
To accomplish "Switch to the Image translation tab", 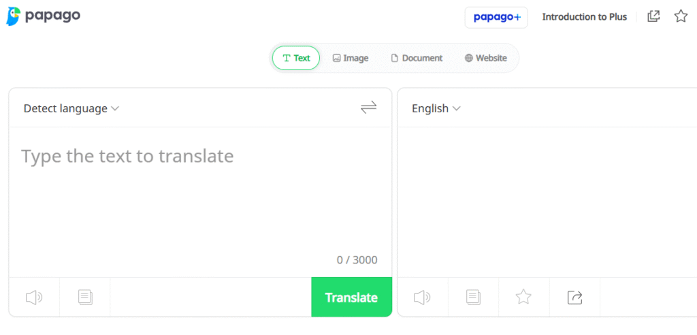I will (x=351, y=58).
